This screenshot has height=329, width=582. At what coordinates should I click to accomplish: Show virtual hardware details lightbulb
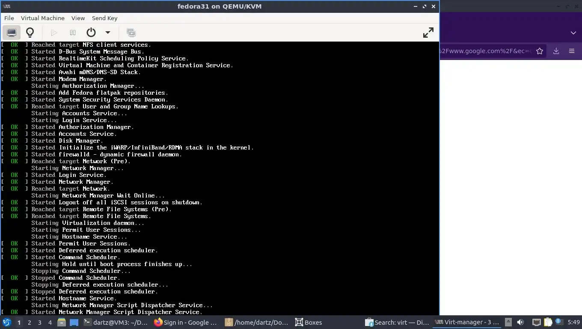coord(30,33)
